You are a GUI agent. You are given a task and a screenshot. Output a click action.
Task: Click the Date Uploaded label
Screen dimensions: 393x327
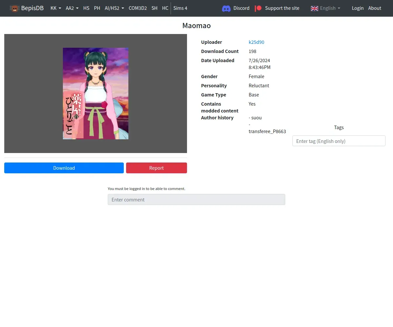[218, 60]
